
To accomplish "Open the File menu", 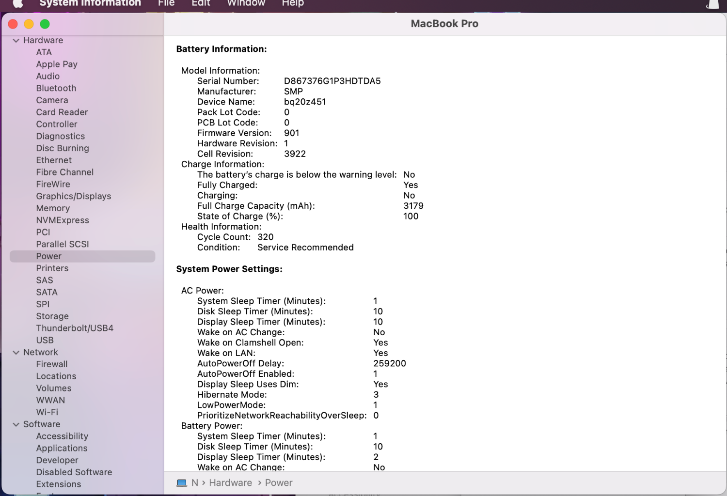I will coord(166,3).
